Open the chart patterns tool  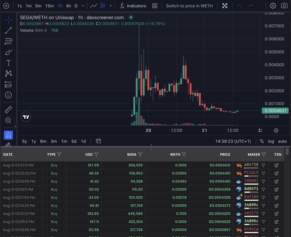pos(8,74)
